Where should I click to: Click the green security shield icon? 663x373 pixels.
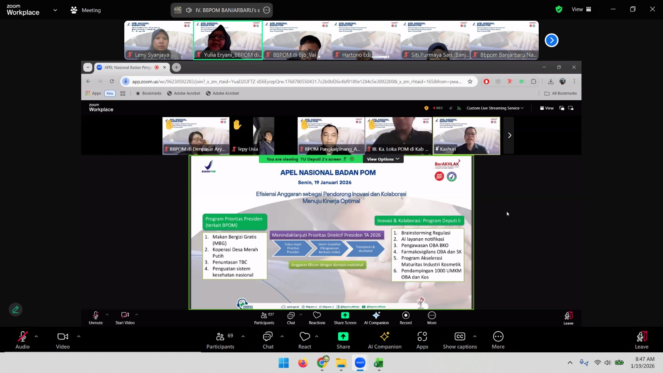(559, 10)
